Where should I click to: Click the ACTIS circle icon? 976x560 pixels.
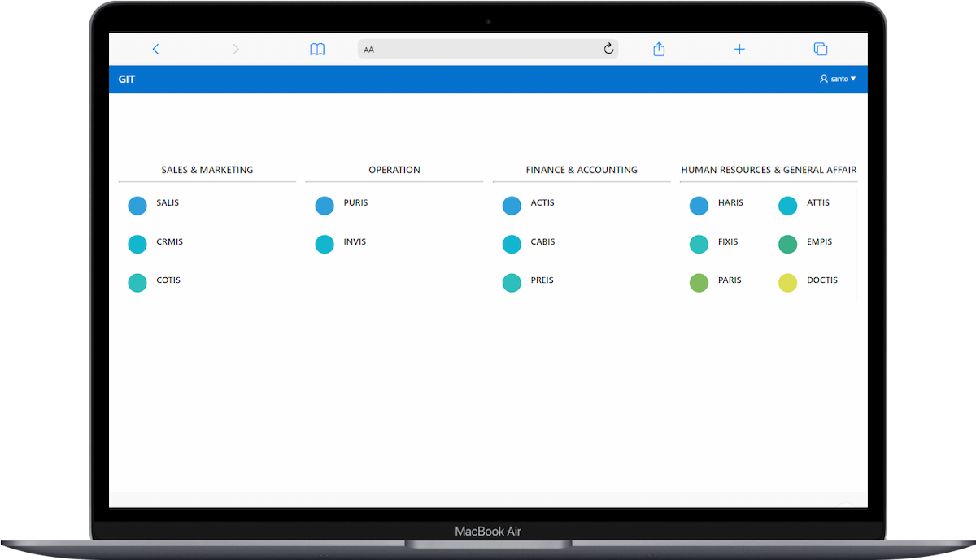click(512, 206)
